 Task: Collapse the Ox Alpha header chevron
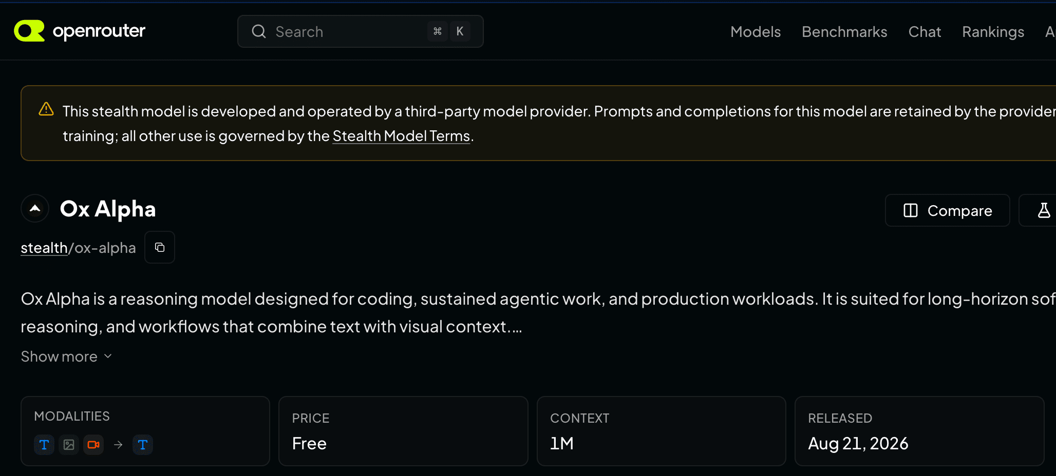click(x=35, y=209)
